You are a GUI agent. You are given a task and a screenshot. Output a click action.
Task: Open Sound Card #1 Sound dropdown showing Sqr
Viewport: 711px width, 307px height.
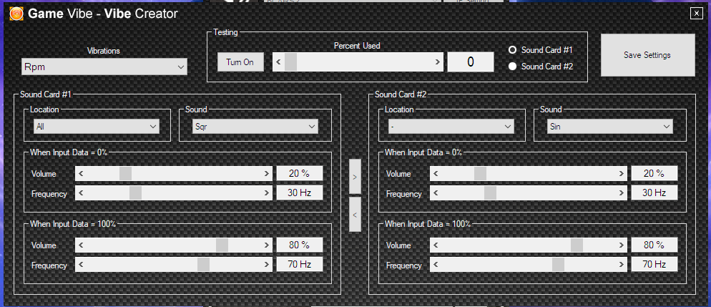point(255,127)
